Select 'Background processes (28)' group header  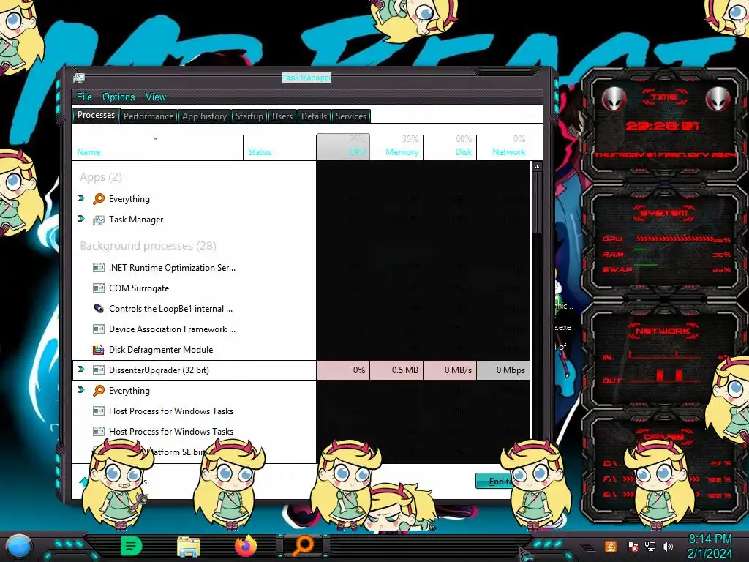click(x=148, y=246)
